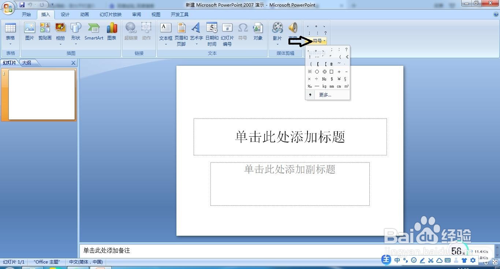Screen dimensions: 500x269
Task: Open the Office button menu
Action: [x=8, y=7]
